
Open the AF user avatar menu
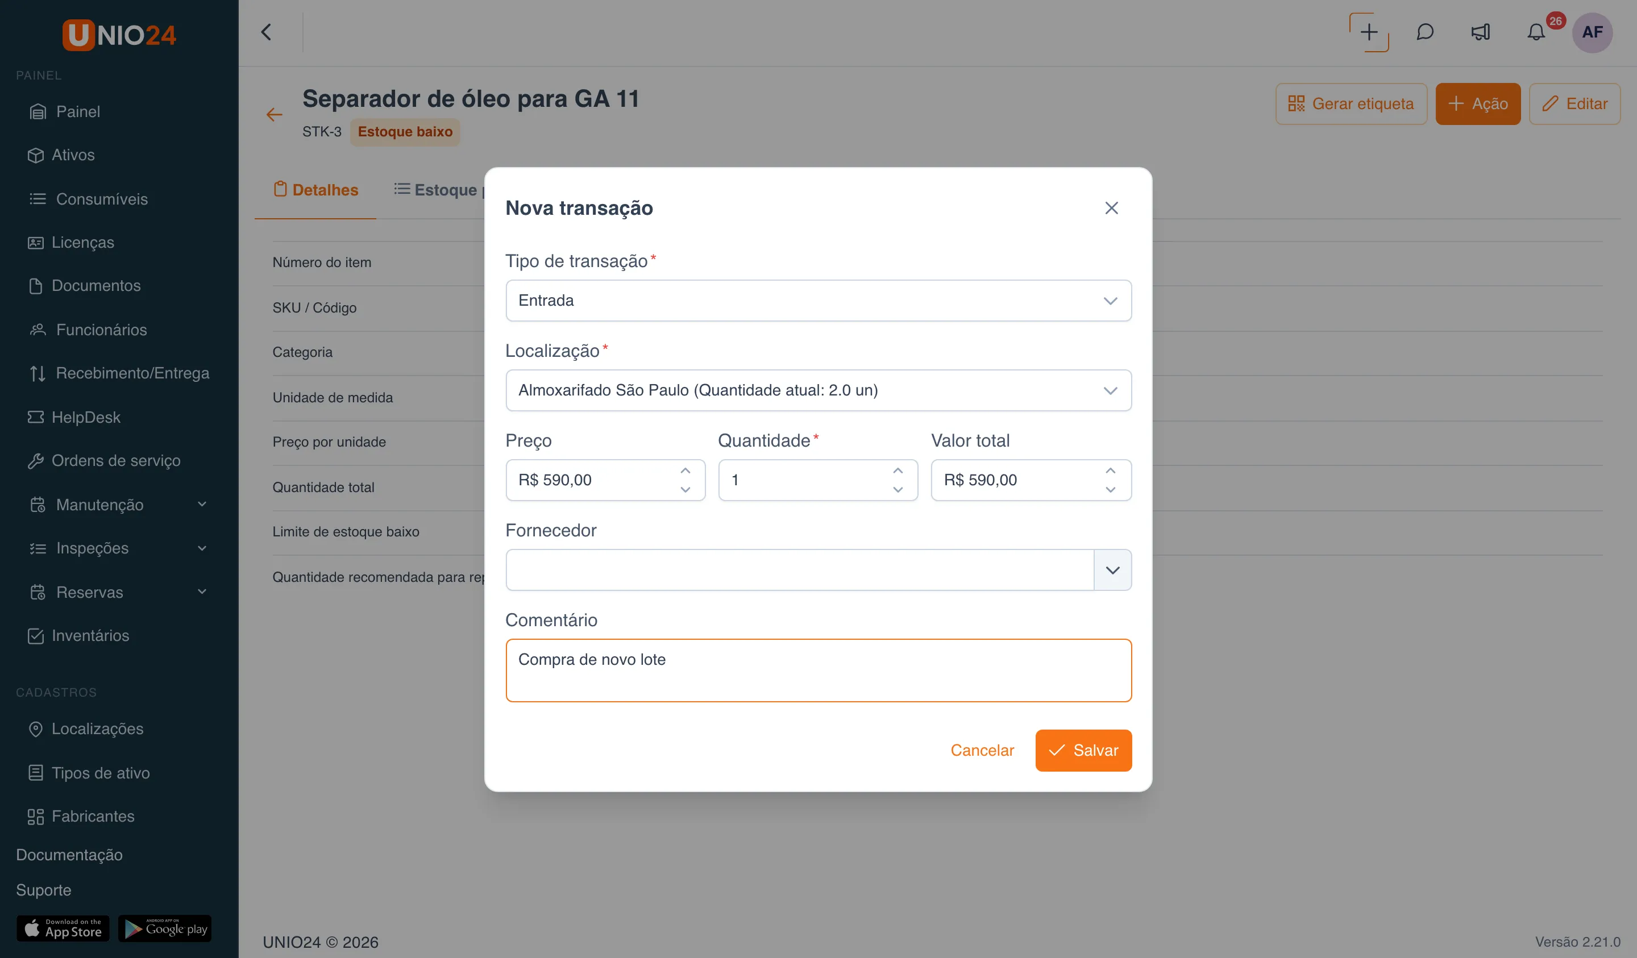pos(1592,32)
